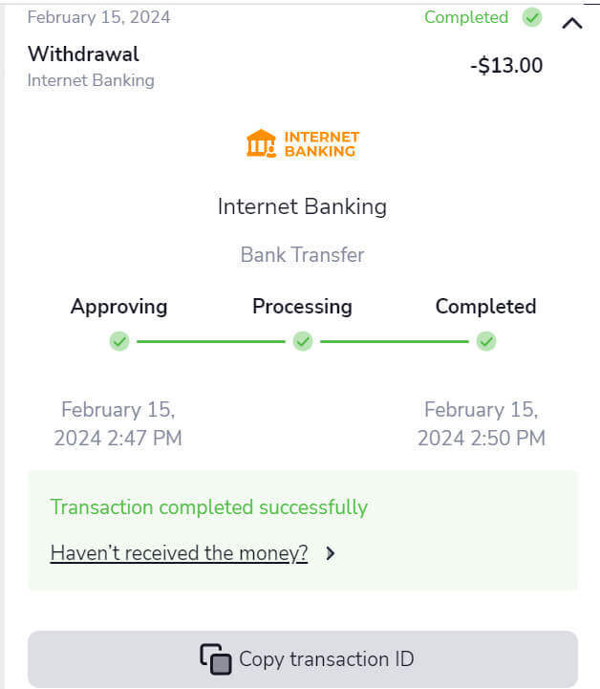This screenshot has height=689, width=600.
Task: Click the Bank Transfer label
Action: (302, 255)
